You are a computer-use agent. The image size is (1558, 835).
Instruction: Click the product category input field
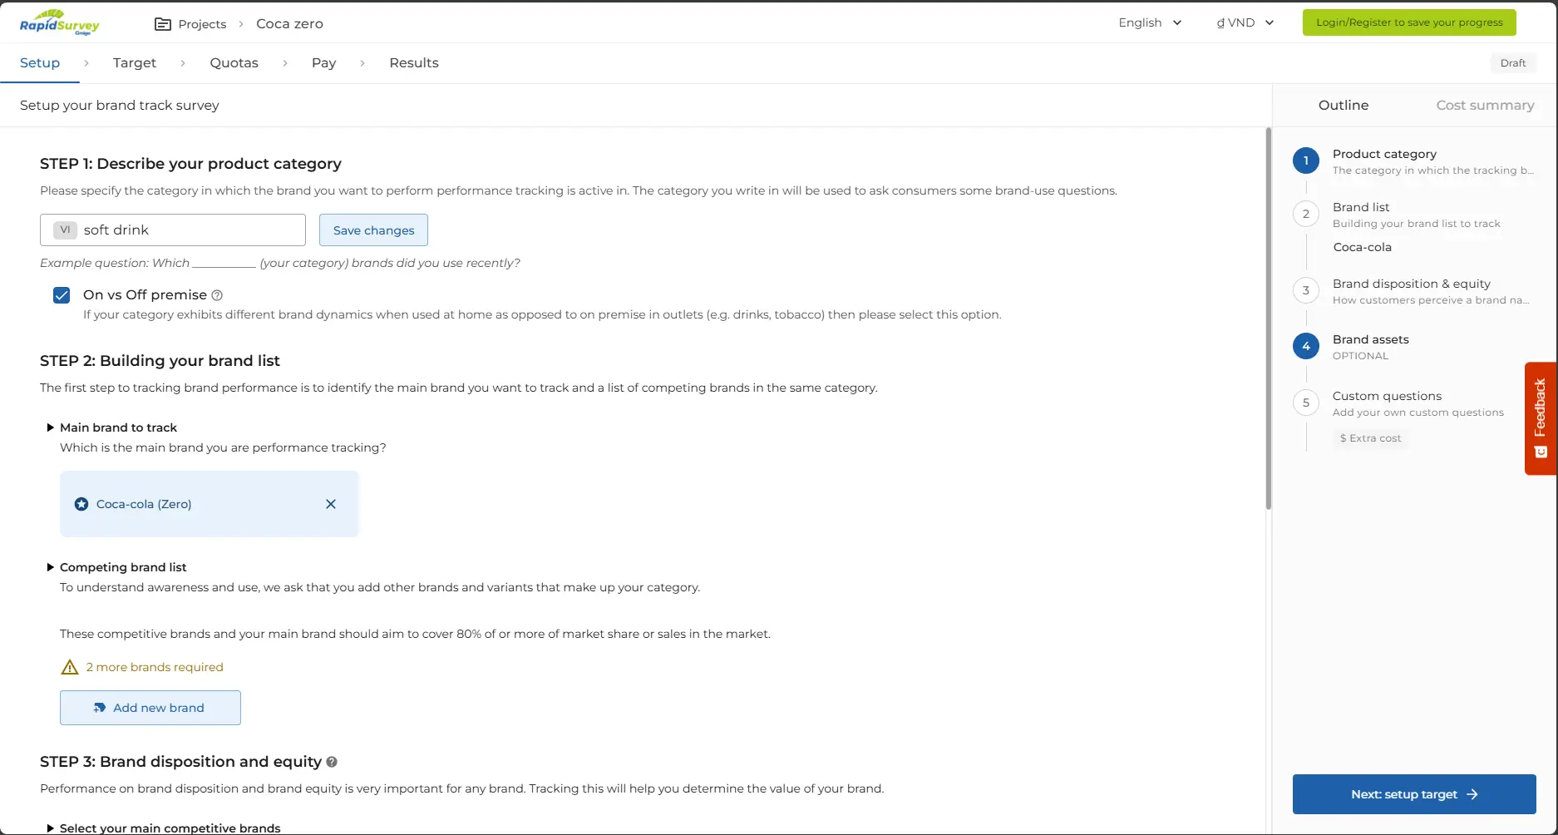[173, 230]
